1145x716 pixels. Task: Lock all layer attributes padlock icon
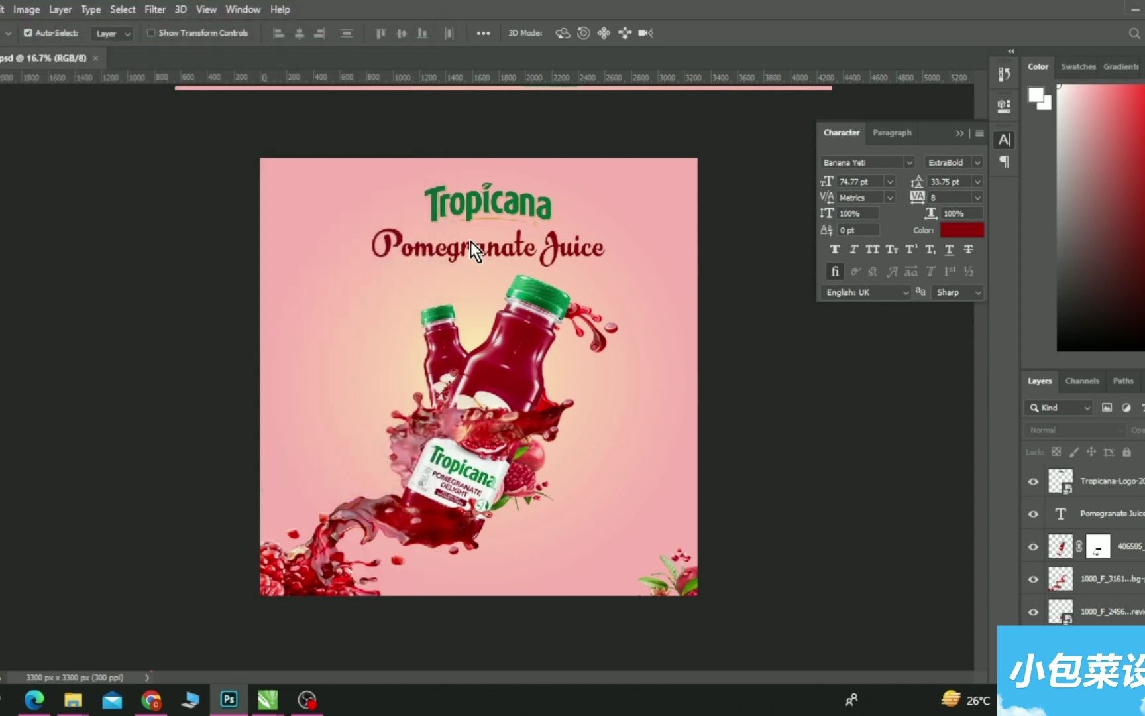(x=1126, y=452)
